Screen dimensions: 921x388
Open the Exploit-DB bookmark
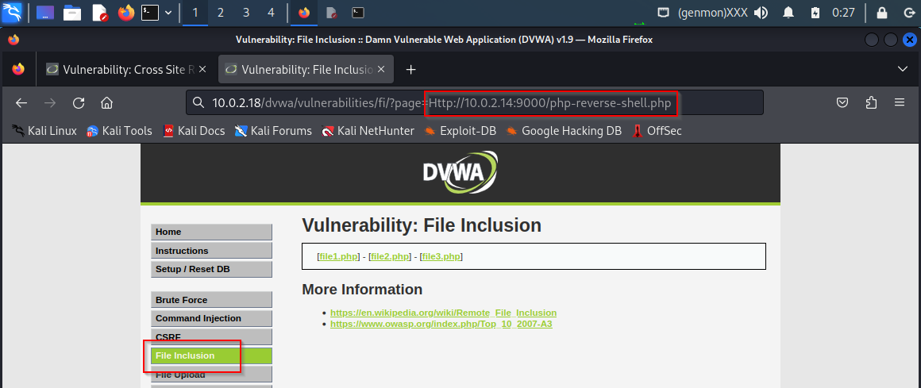(x=460, y=131)
